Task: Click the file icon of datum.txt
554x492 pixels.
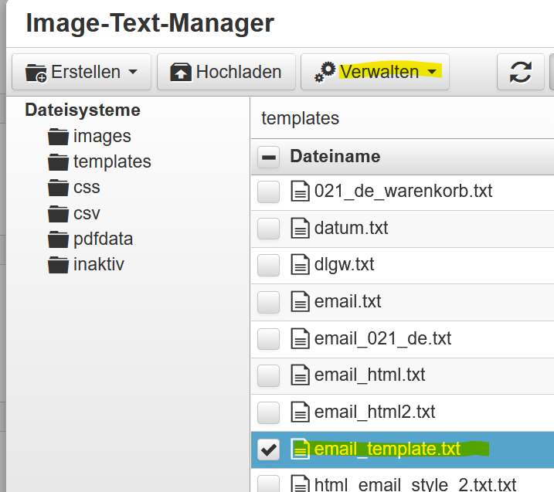Action: click(299, 228)
